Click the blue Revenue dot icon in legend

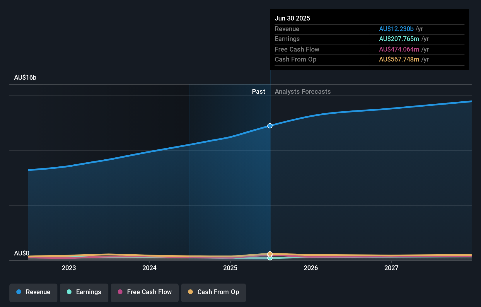18,292
